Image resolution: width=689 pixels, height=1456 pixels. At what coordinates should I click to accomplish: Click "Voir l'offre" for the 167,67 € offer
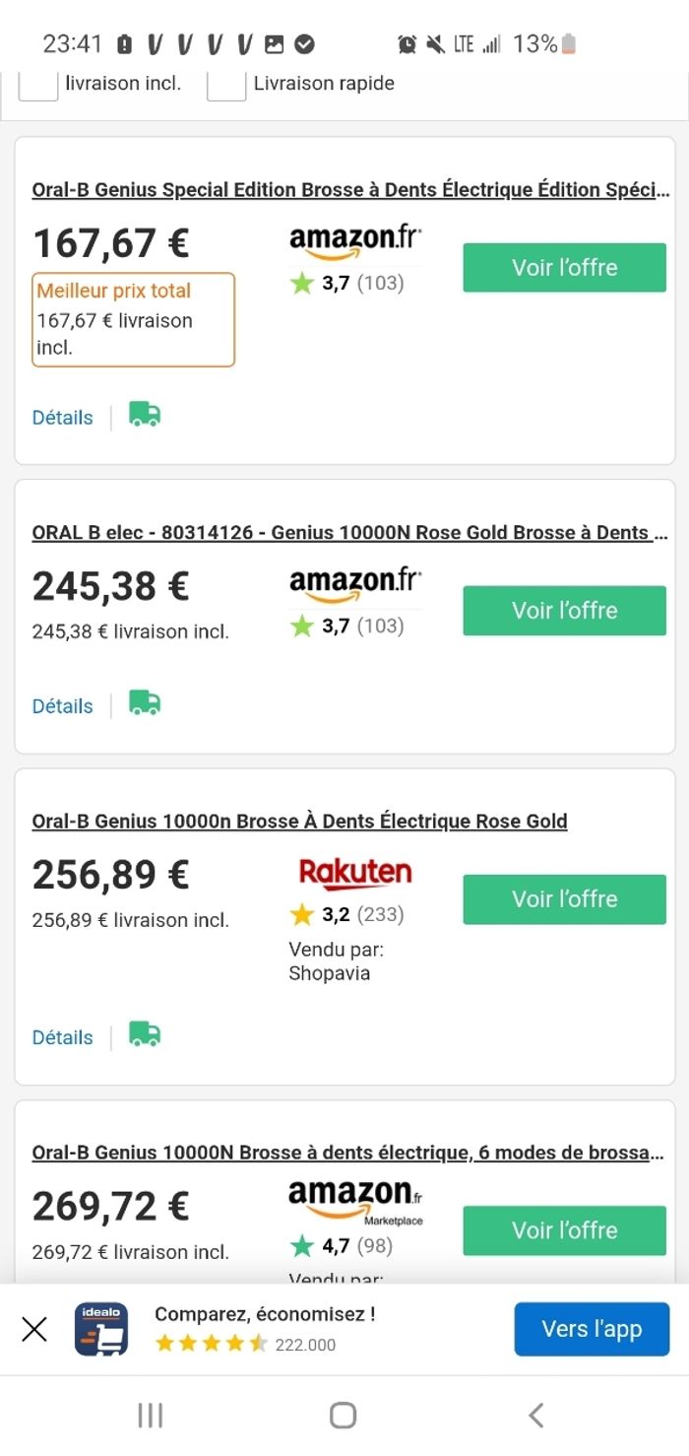click(x=564, y=268)
